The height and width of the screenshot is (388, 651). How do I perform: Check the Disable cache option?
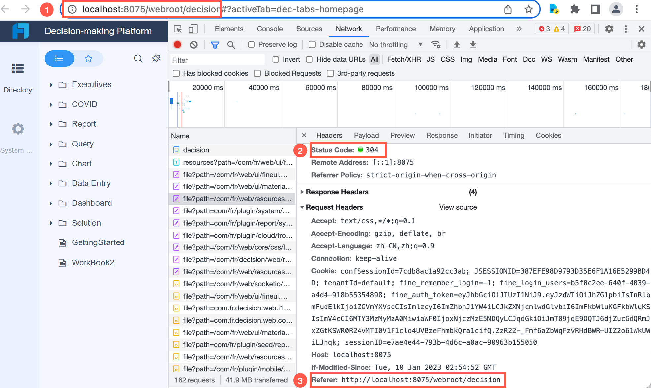click(x=312, y=44)
